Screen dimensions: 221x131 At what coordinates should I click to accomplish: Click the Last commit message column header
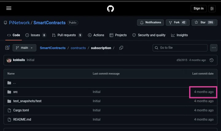point(106,74)
